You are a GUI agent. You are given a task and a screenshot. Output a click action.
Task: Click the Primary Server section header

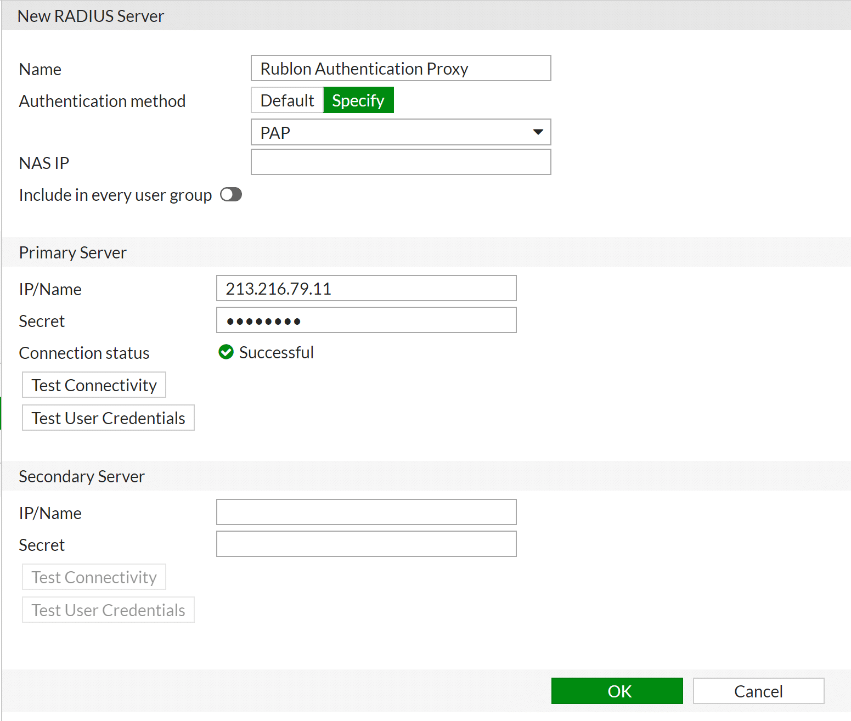click(73, 252)
